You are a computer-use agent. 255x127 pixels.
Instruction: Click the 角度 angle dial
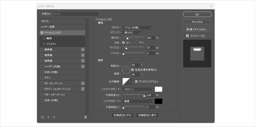pos(126,70)
